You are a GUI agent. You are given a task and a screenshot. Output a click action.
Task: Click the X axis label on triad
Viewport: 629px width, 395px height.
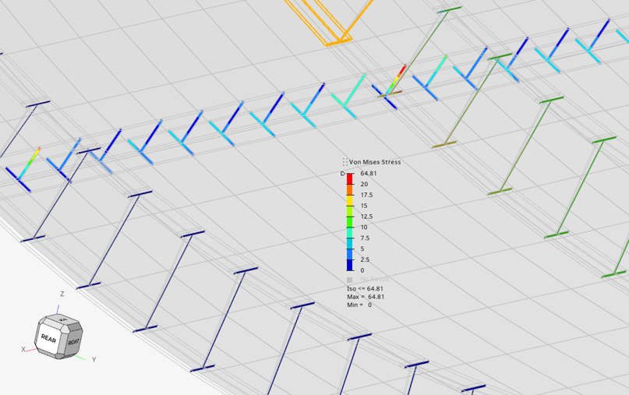pos(23,349)
